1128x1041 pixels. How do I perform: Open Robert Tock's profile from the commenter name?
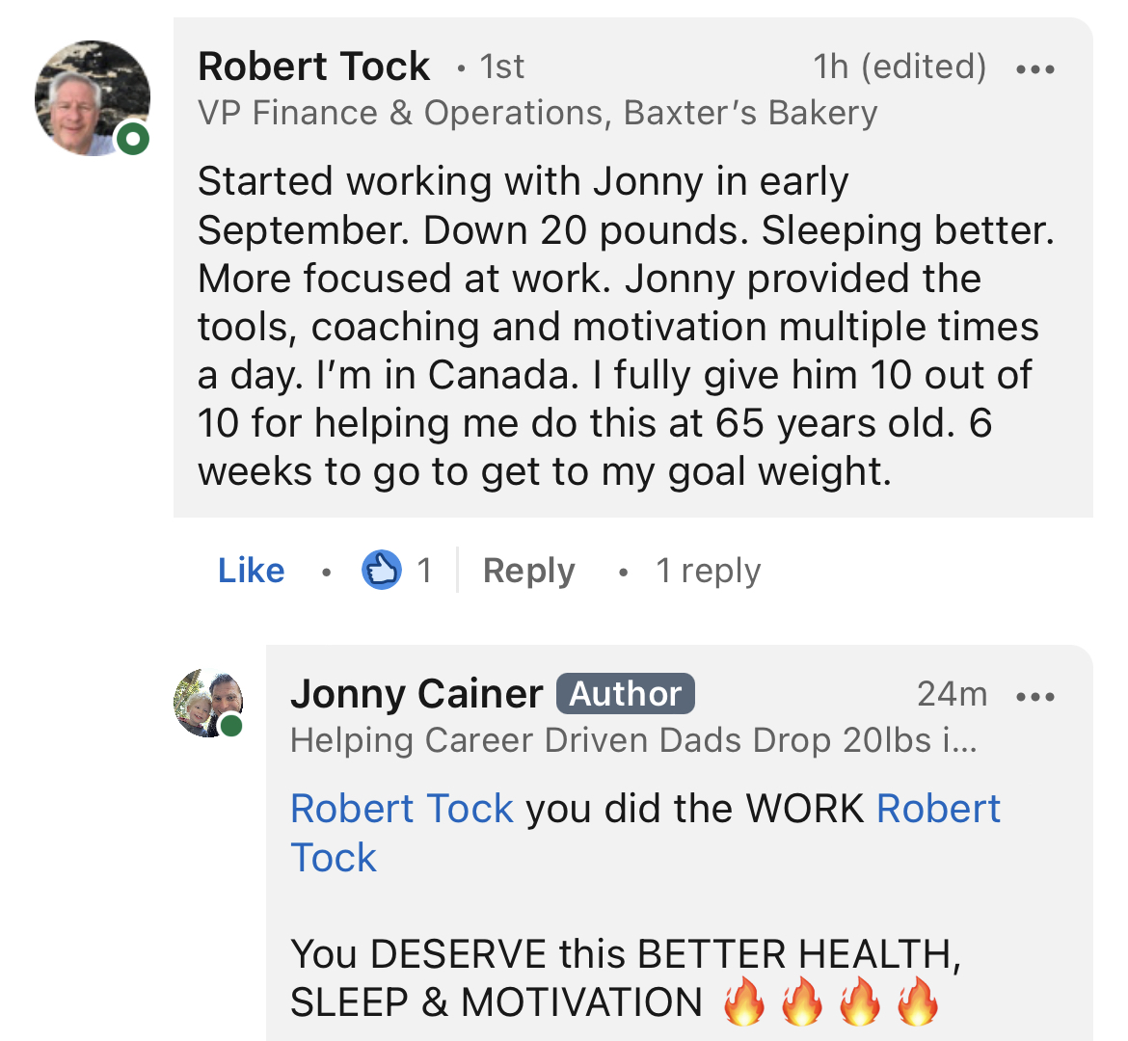(313, 67)
